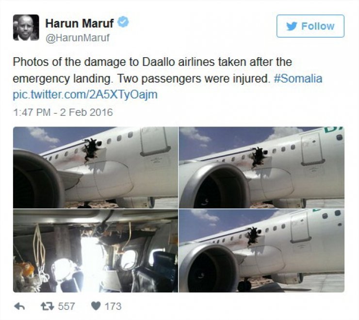The image size is (359, 320).
Task: Open the 1:47 PM - 2 Feb 2016 timestamp
Action: click(63, 112)
